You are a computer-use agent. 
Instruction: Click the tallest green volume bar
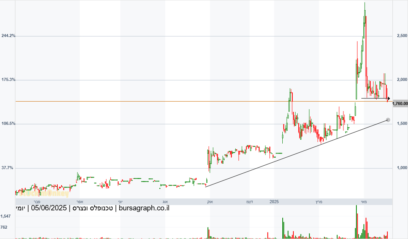[x=356, y=222]
